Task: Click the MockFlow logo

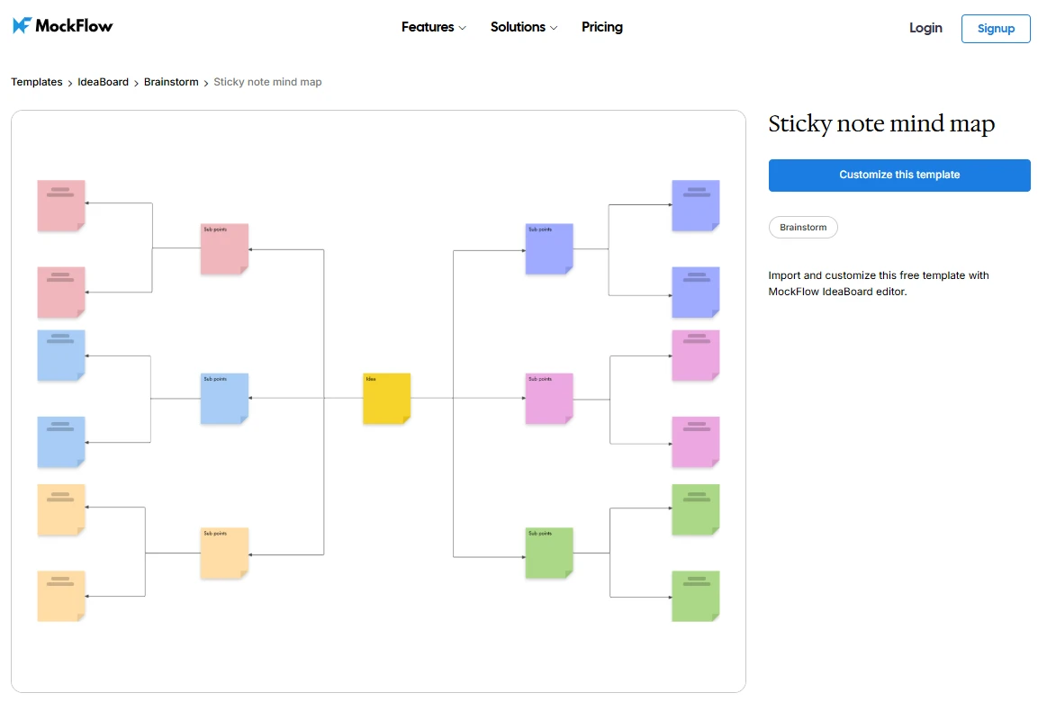Action: click(x=63, y=25)
